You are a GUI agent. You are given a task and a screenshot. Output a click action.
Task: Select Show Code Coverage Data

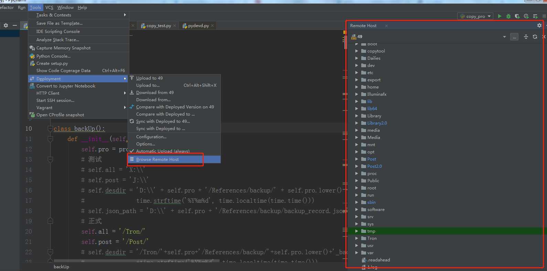pos(78,71)
